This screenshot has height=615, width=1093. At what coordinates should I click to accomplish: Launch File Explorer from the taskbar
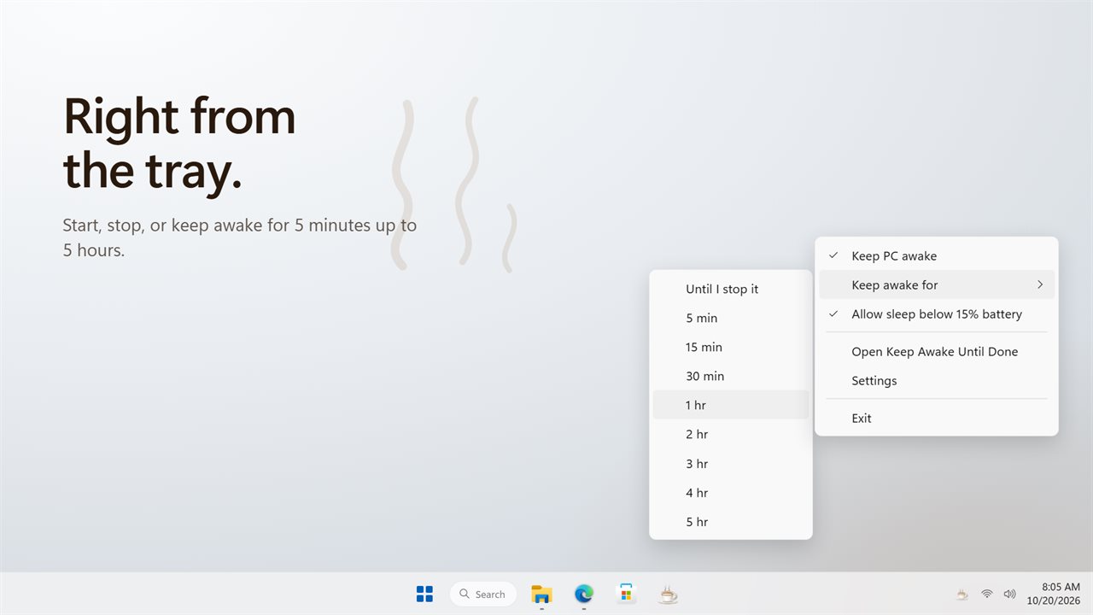coord(541,594)
